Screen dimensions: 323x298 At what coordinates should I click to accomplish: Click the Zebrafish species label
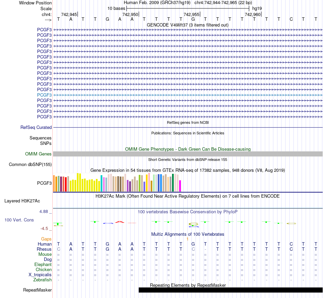click(x=42, y=280)
